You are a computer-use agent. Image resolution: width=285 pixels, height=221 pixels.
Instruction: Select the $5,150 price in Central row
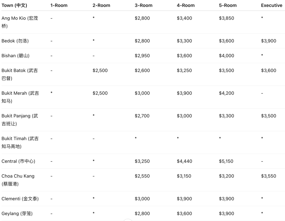(226, 161)
